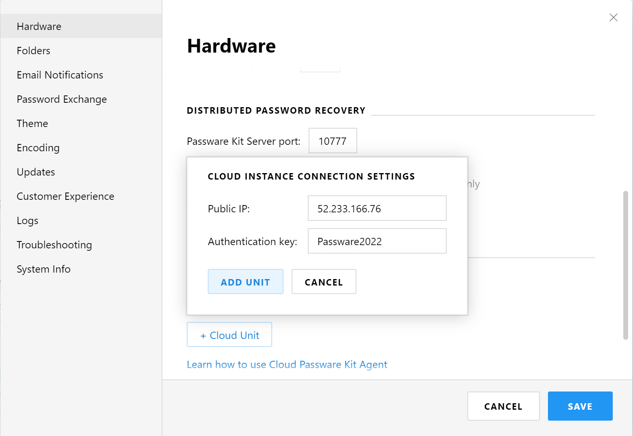Open the Folders settings section

point(81,51)
